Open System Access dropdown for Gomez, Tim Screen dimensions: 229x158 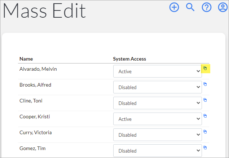(158, 150)
